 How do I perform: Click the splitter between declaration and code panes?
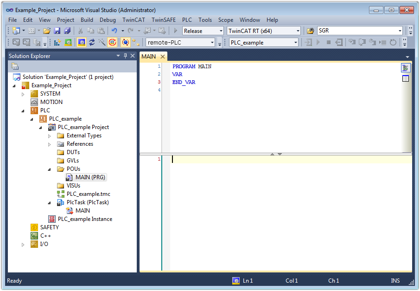pos(276,154)
